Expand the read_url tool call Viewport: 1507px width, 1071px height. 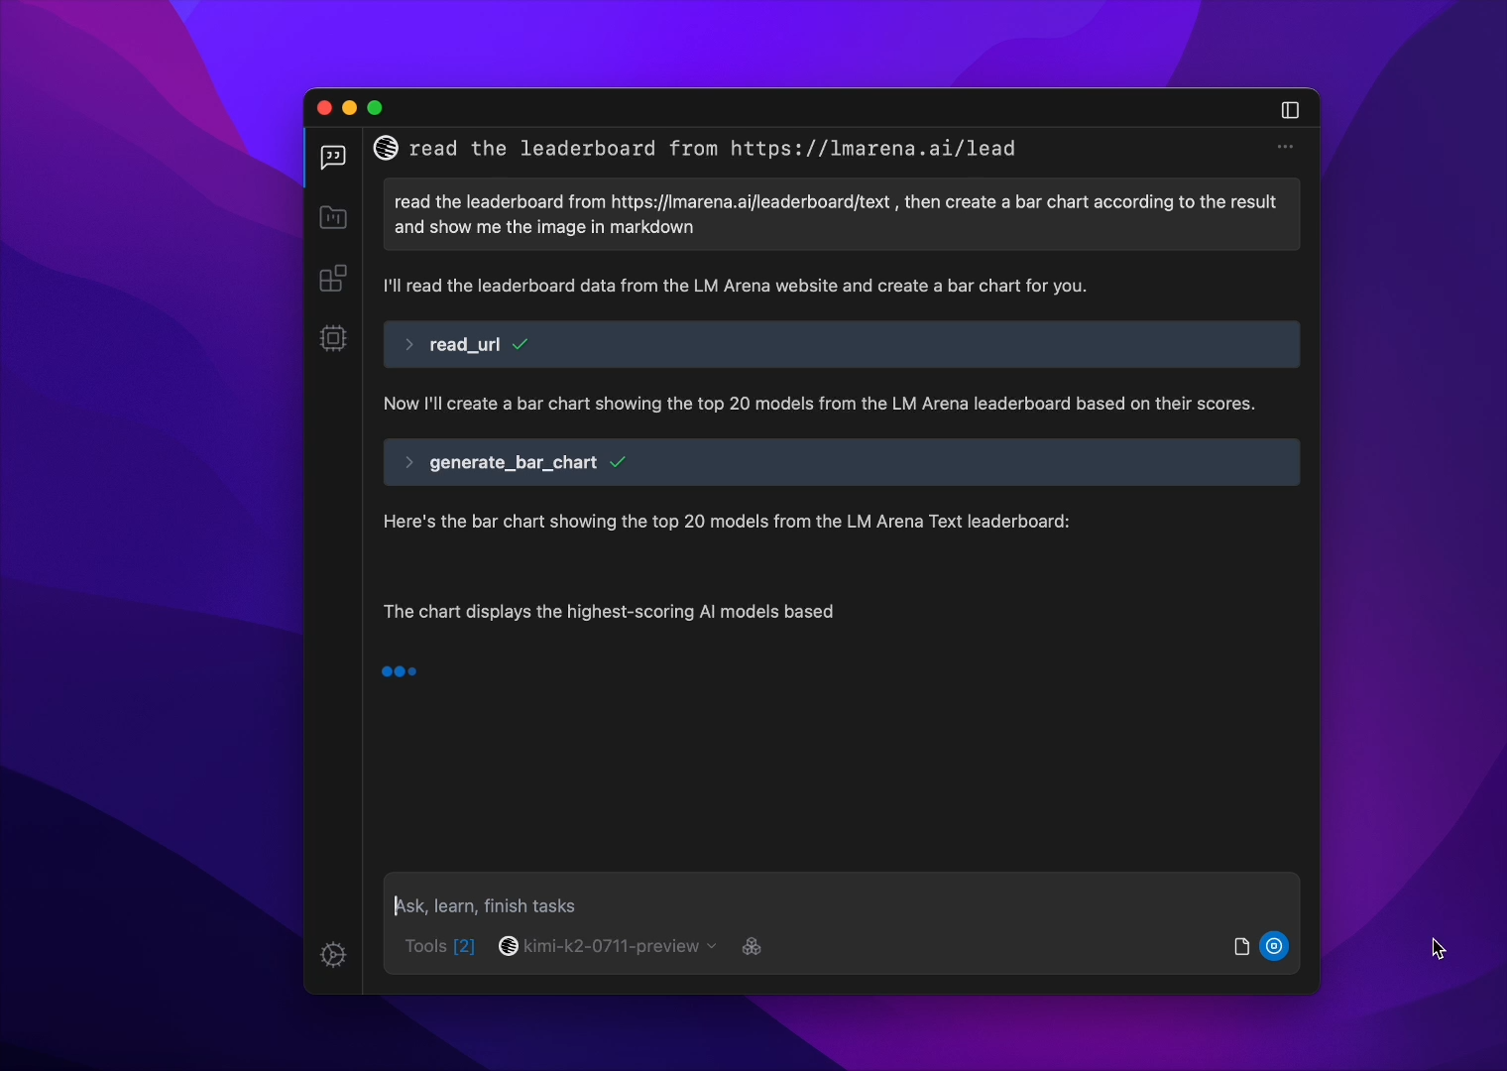(842, 344)
